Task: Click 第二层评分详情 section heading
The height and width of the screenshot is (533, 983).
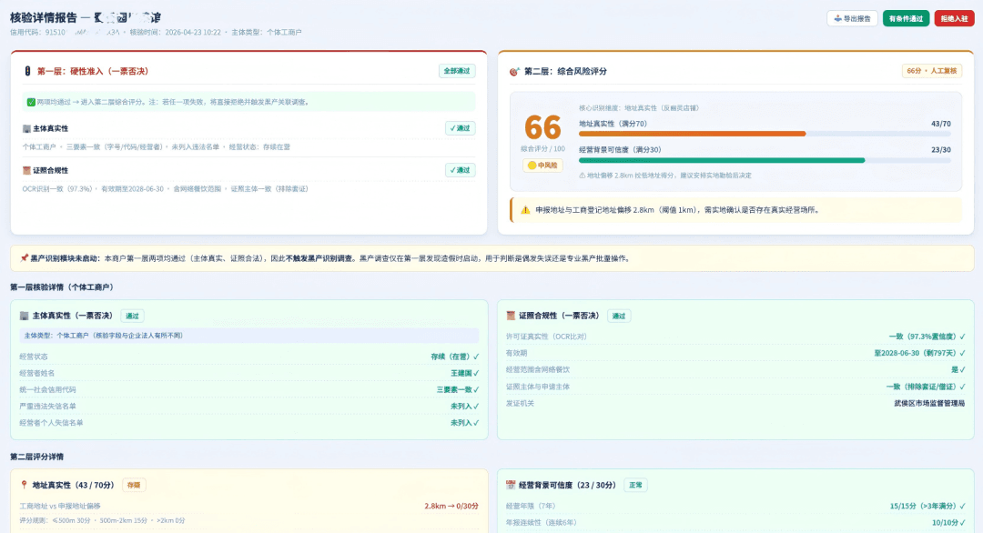Action: point(36,457)
